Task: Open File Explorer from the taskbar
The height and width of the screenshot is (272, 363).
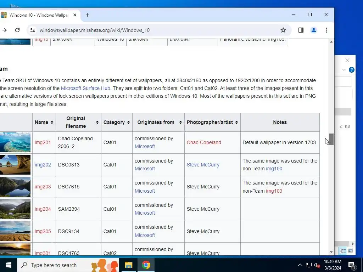Action: [128, 265]
